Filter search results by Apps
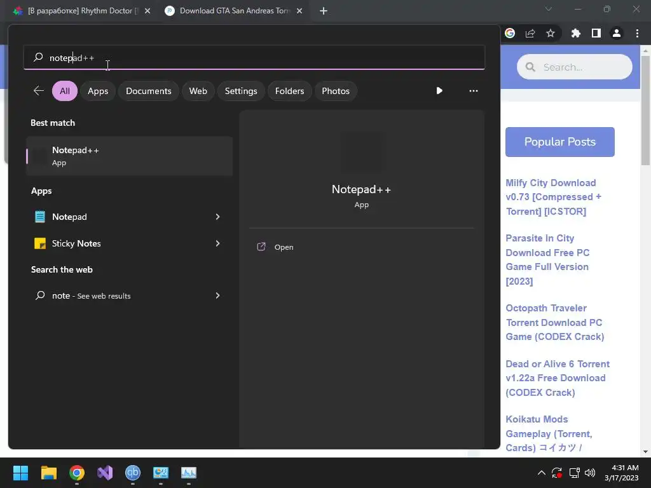651x488 pixels. point(98,91)
